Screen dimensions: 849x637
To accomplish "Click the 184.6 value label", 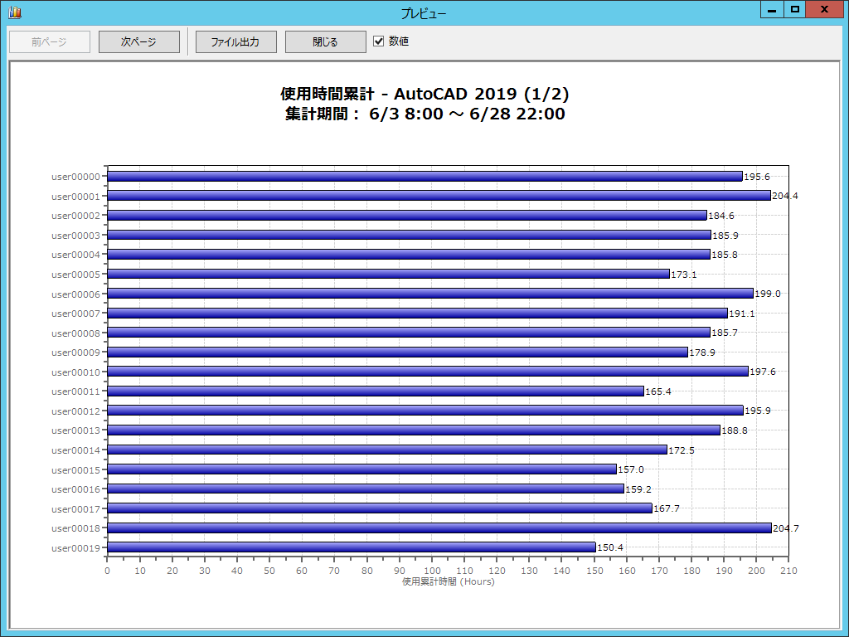I will [721, 216].
